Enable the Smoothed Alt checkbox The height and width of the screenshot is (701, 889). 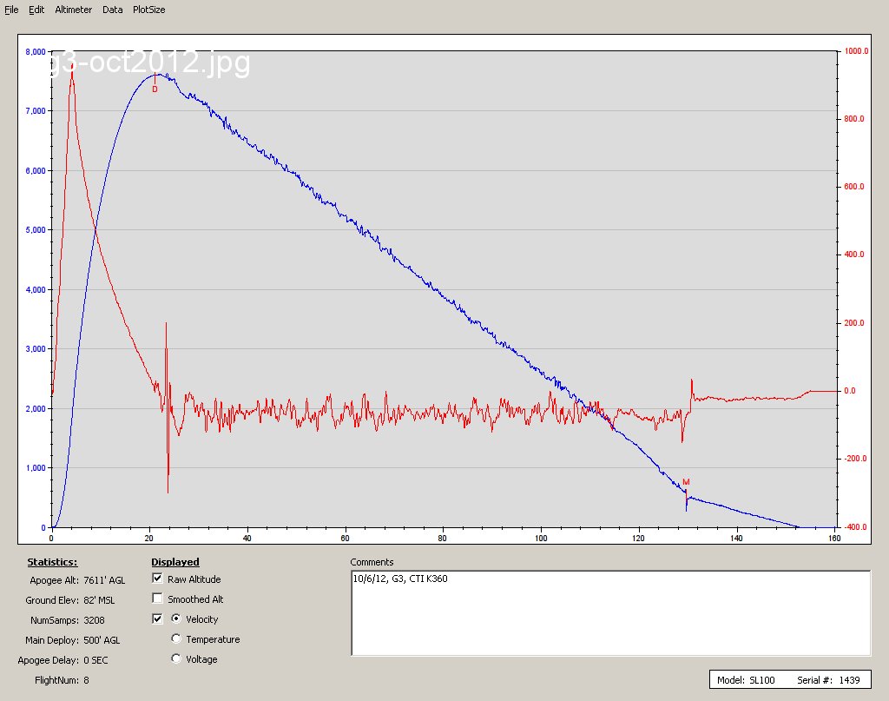click(x=157, y=598)
